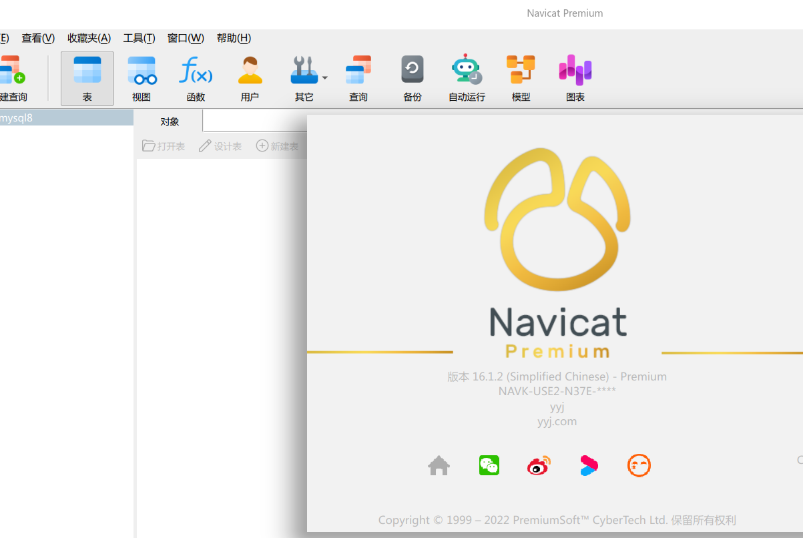Image resolution: width=803 pixels, height=538 pixels.
Task: Open the Backup (备份) toolbar icon
Action: 413,79
